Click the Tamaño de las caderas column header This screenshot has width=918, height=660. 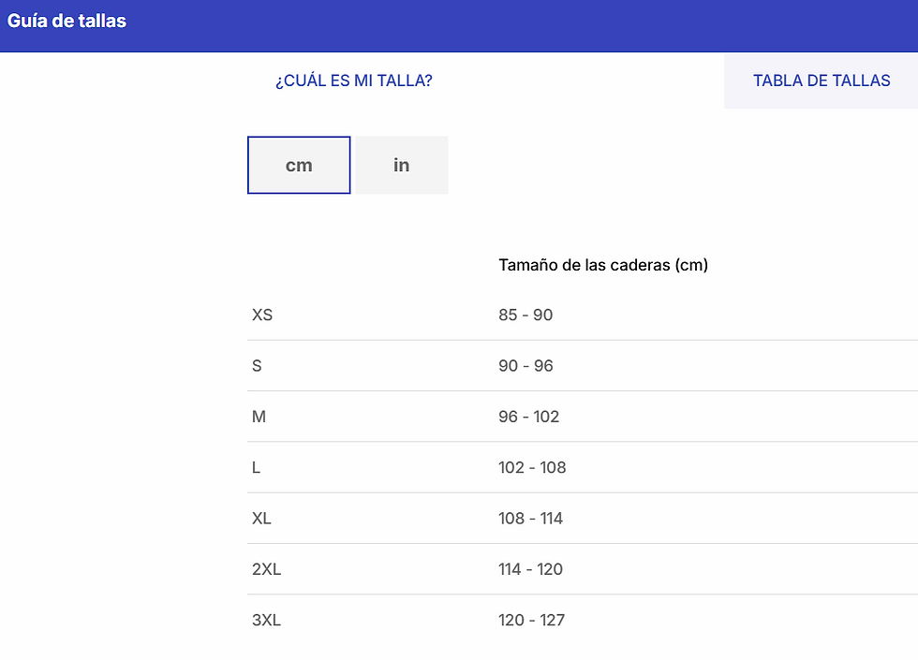602,265
